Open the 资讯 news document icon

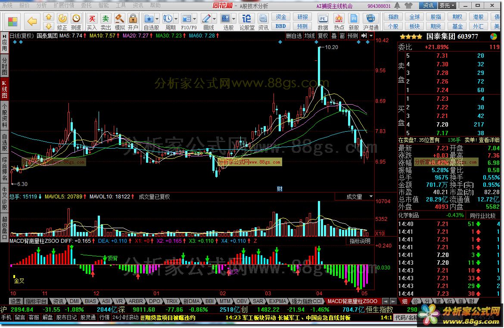click(x=263, y=22)
